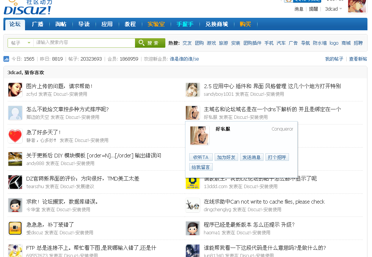Open 查看新帖 link
Screen dimensions: 372x257
(358, 59)
